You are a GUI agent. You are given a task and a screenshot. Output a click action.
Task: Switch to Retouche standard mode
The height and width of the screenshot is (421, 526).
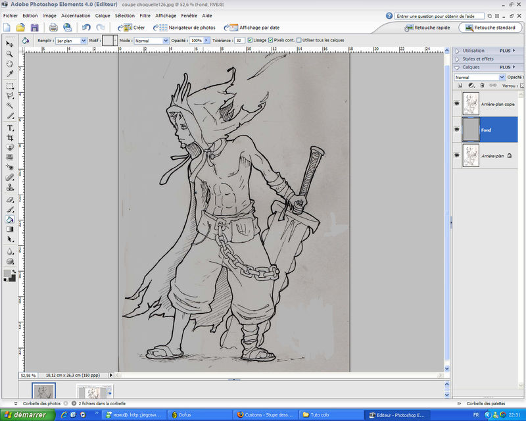coord(490,28)
